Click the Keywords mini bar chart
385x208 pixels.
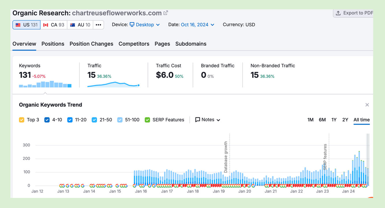pos(45,84)
